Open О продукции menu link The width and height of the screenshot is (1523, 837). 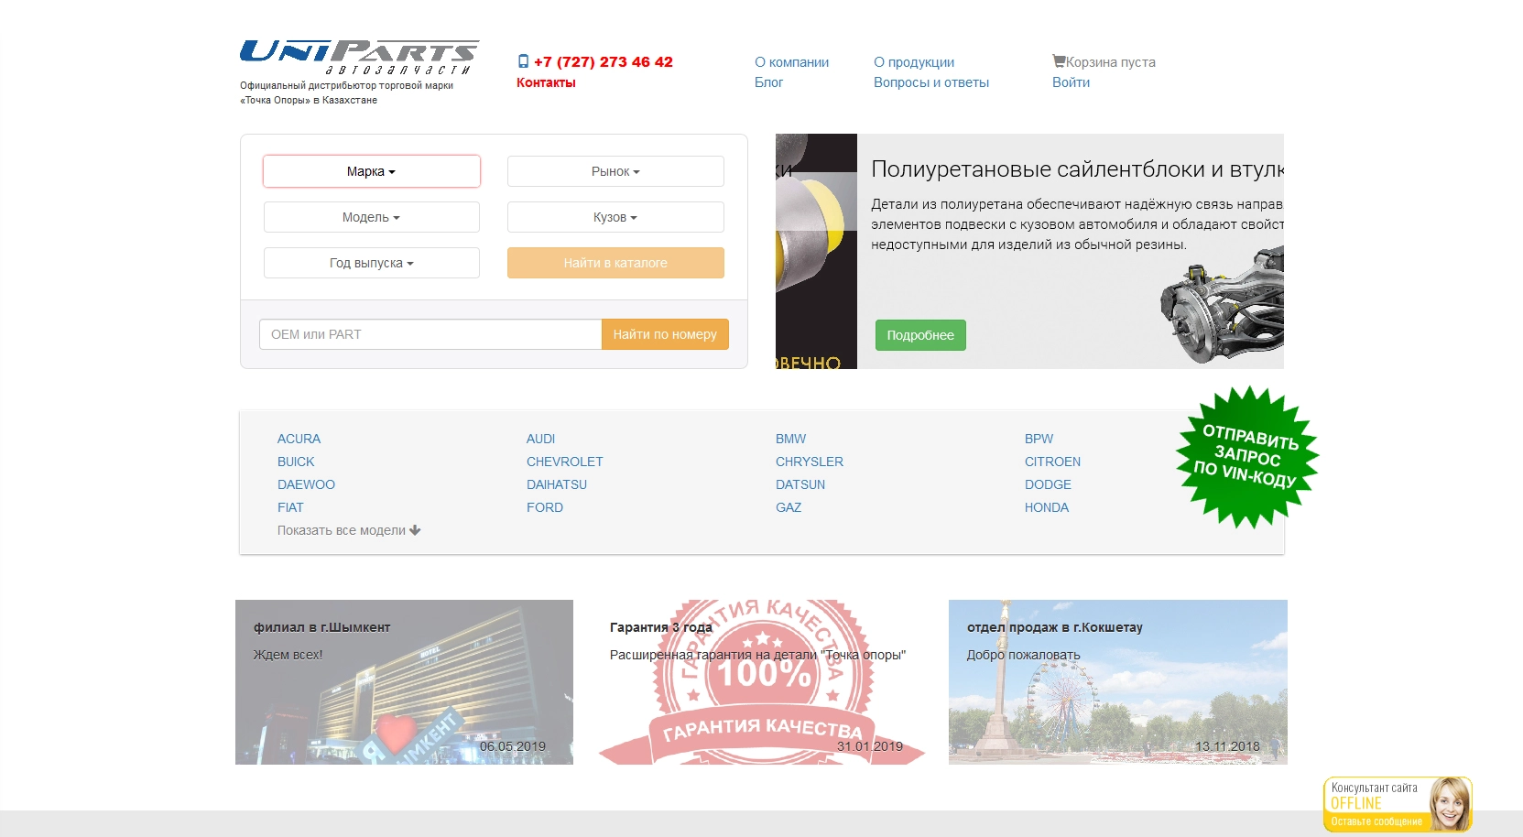point(914,62)
